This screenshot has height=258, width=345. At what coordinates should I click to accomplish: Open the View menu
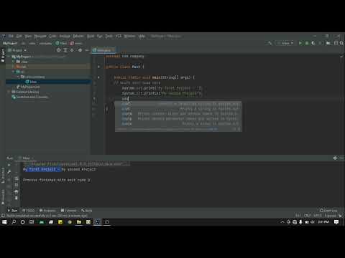pos(28,37)
